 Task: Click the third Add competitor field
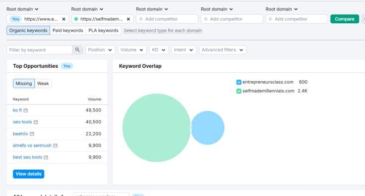point(297,19)
